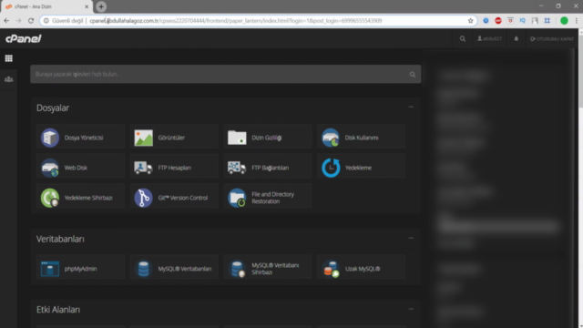Open the MySQL Veritabanları icon
Screen dimensions: 583x328
click(x=144, y=269)
